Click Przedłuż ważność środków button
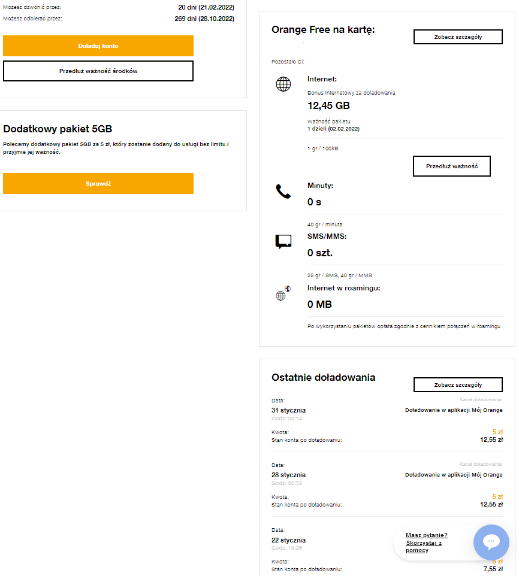This screenshot has width=519, height=576. point(98,71)
